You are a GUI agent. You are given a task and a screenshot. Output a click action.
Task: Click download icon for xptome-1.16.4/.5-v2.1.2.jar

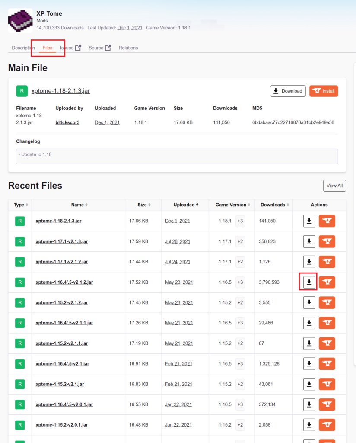(309, 282)
